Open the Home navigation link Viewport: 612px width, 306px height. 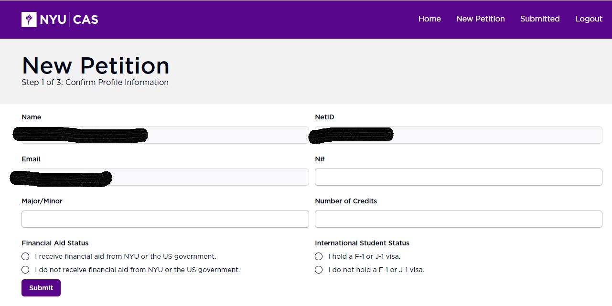(x=429, y=19)
